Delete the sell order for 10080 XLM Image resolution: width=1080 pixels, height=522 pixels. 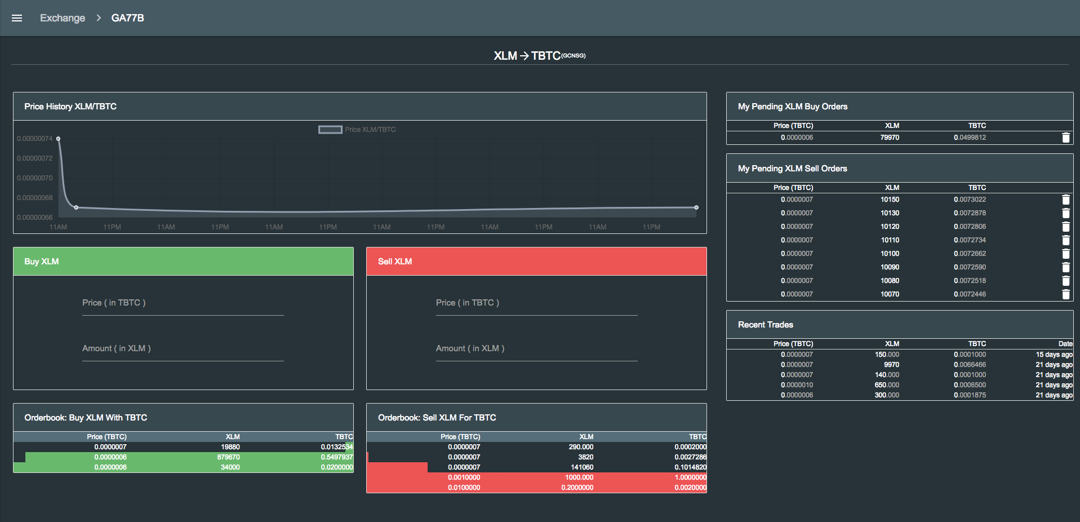[x=1066, y=281]
